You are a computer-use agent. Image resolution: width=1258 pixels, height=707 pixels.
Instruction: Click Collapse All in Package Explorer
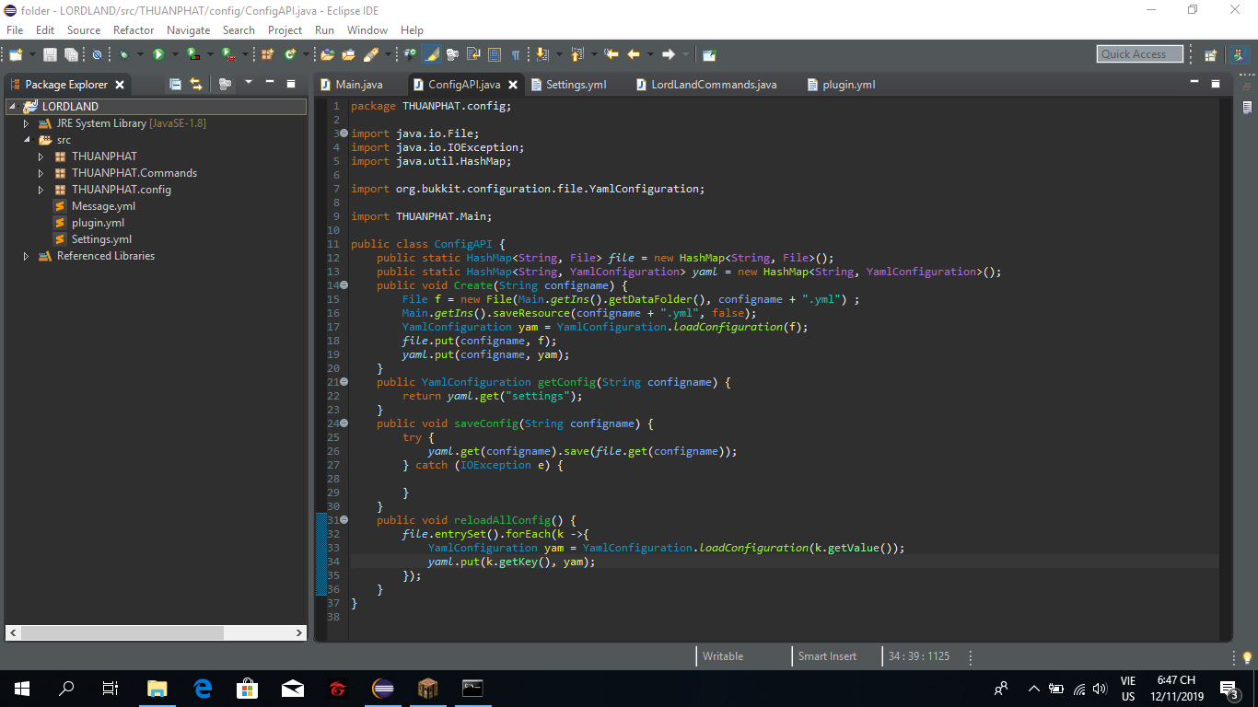[x=175, y=84]
